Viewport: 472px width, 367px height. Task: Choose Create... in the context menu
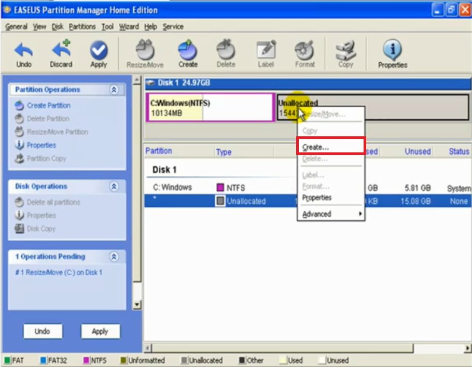(x=331, y=147)
